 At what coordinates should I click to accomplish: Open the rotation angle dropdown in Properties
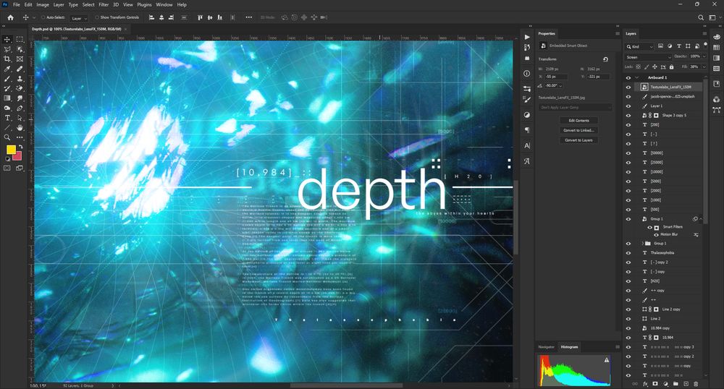coord(560,86)
